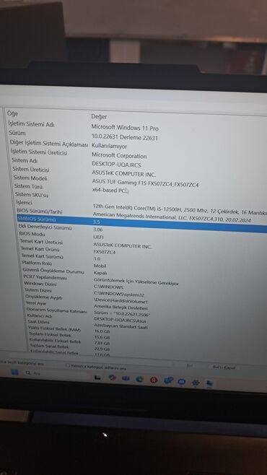Select the Sistem Modeli row label

[x=30, y=178]
